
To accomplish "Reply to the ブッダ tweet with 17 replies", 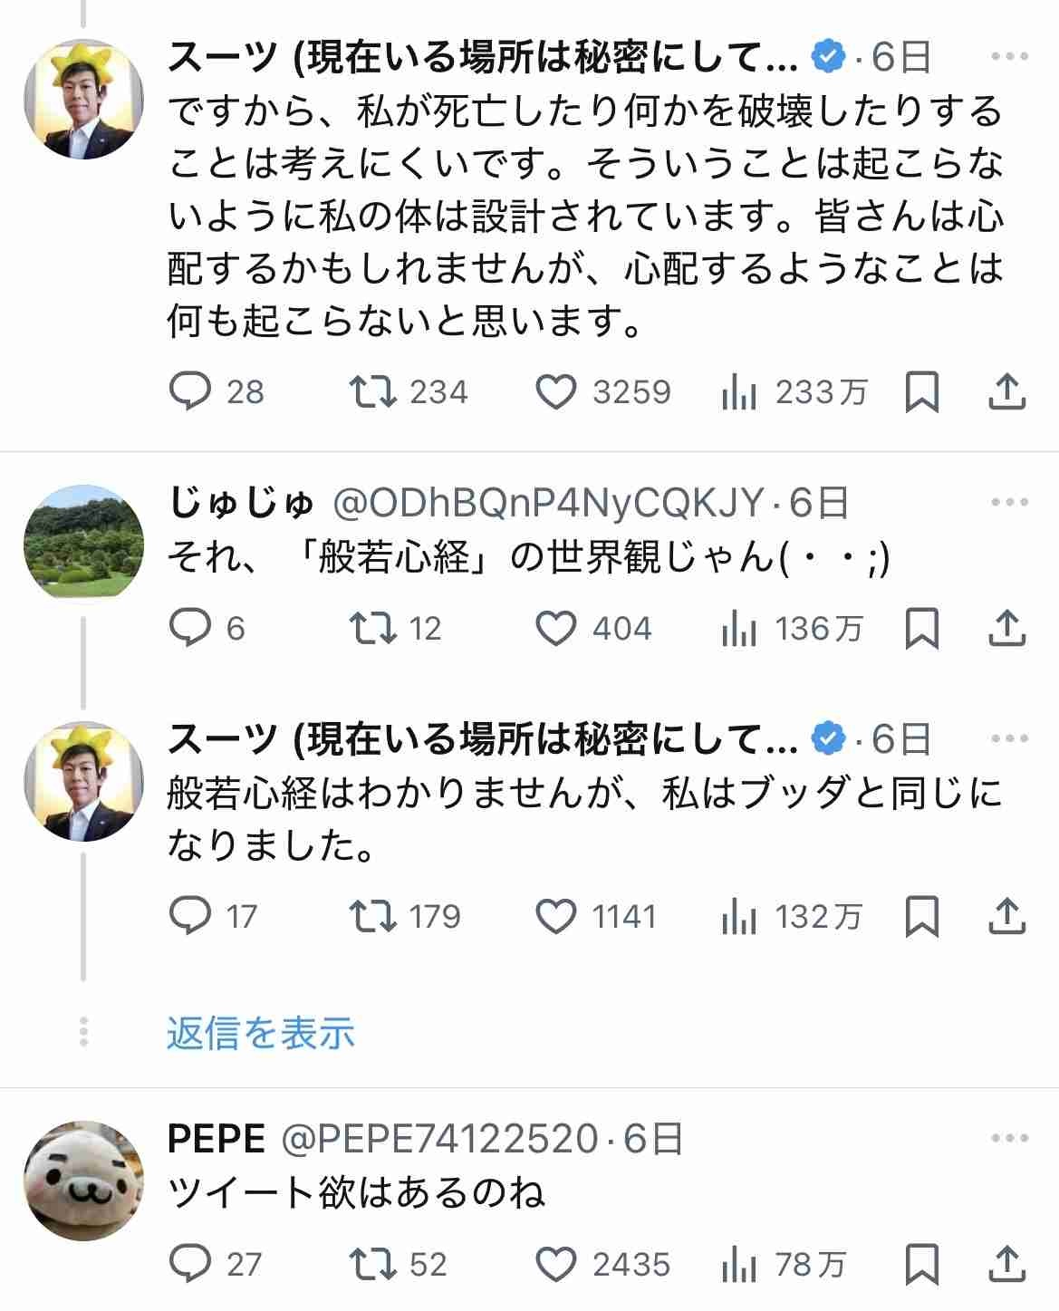I will [190, 917].
